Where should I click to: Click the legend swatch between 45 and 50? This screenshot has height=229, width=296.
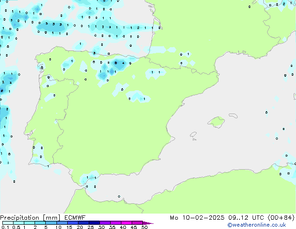137,223
